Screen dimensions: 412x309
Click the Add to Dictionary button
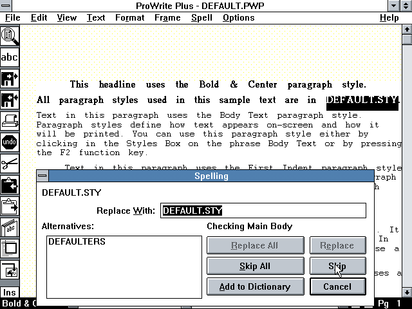point(256,286)
